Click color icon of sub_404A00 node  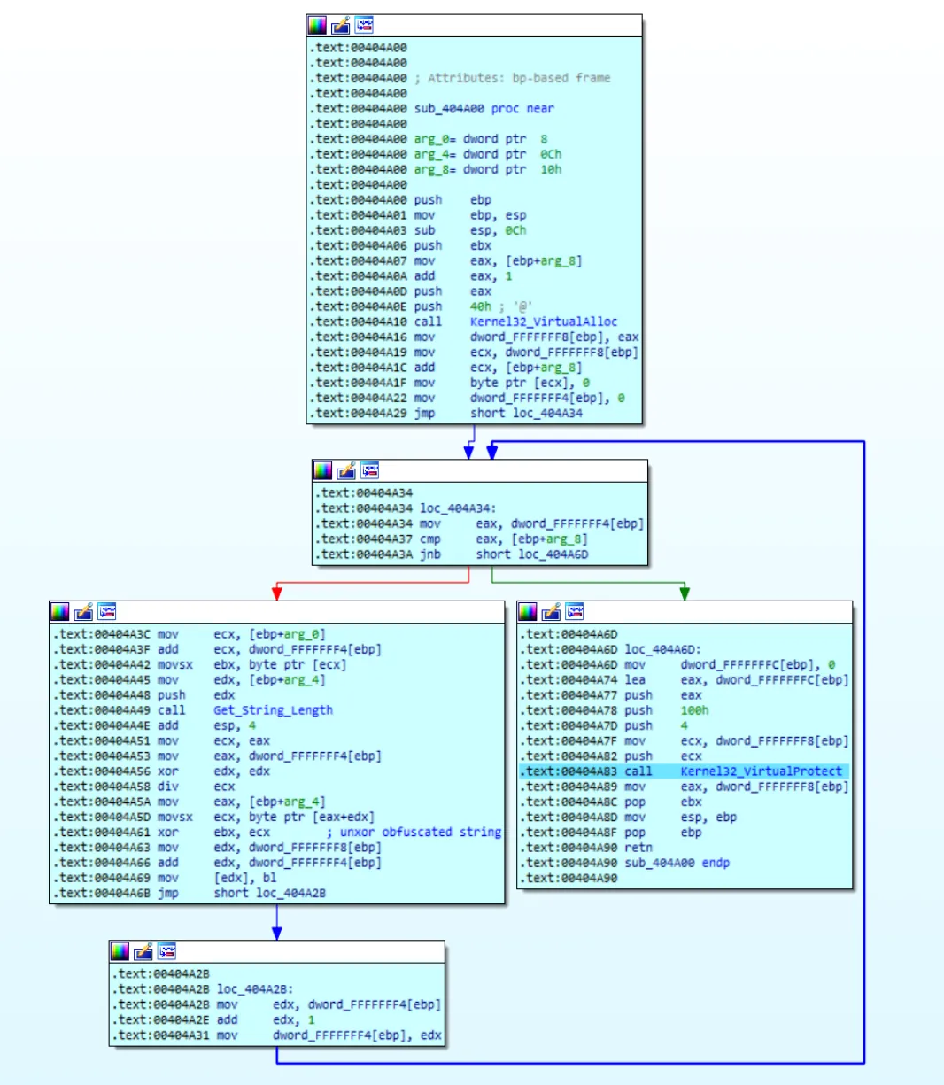(317, 25)
